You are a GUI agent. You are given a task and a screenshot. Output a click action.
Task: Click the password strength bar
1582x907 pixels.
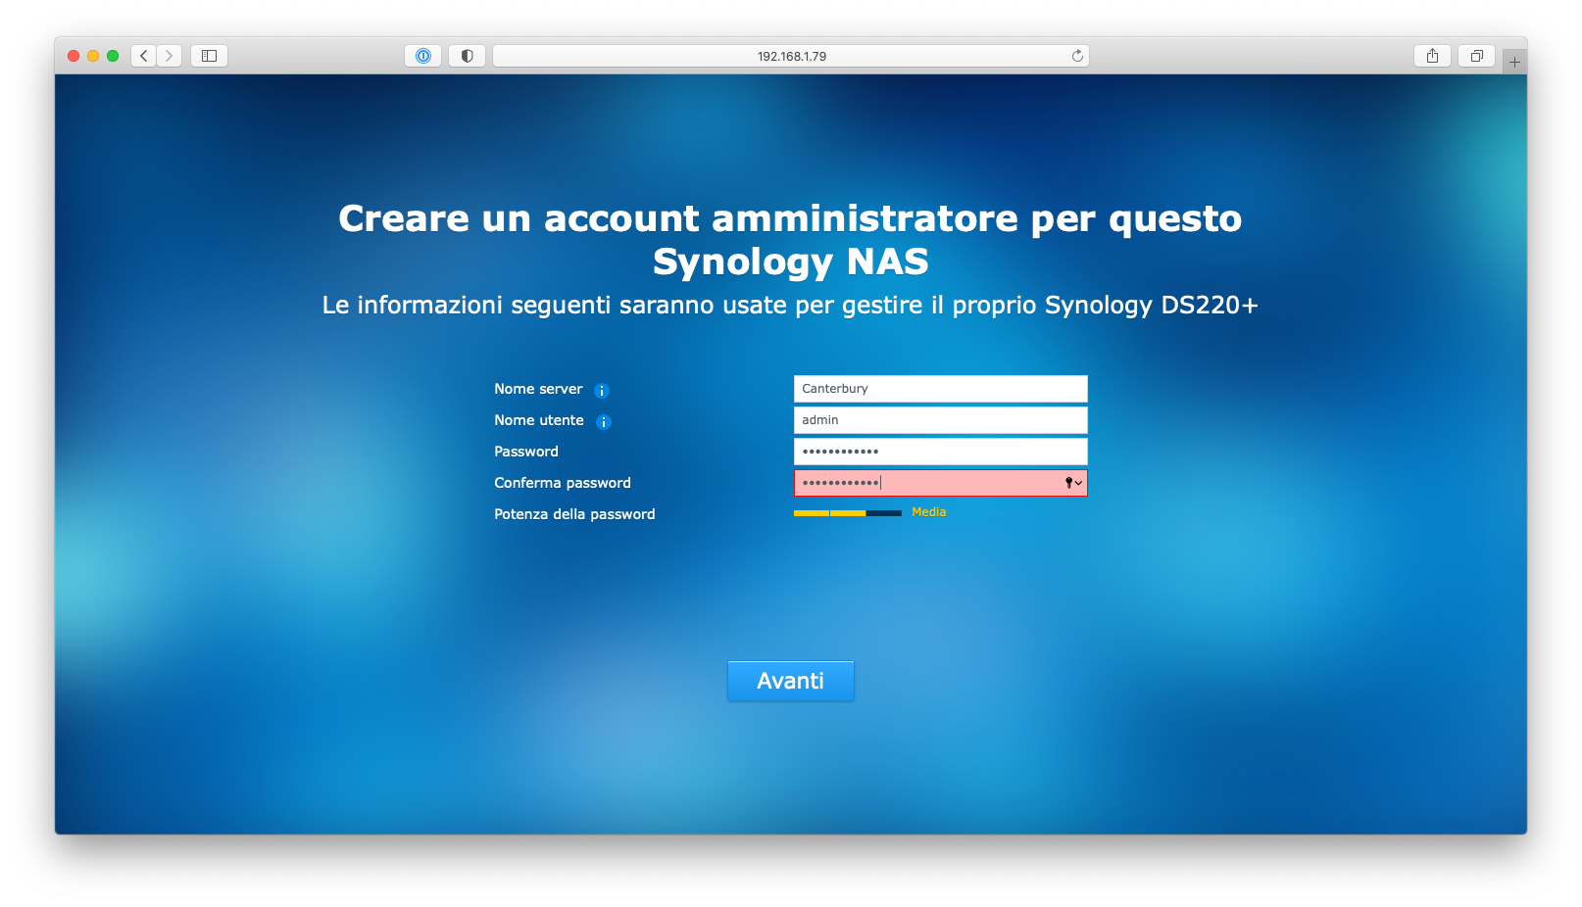click(848, 513)
